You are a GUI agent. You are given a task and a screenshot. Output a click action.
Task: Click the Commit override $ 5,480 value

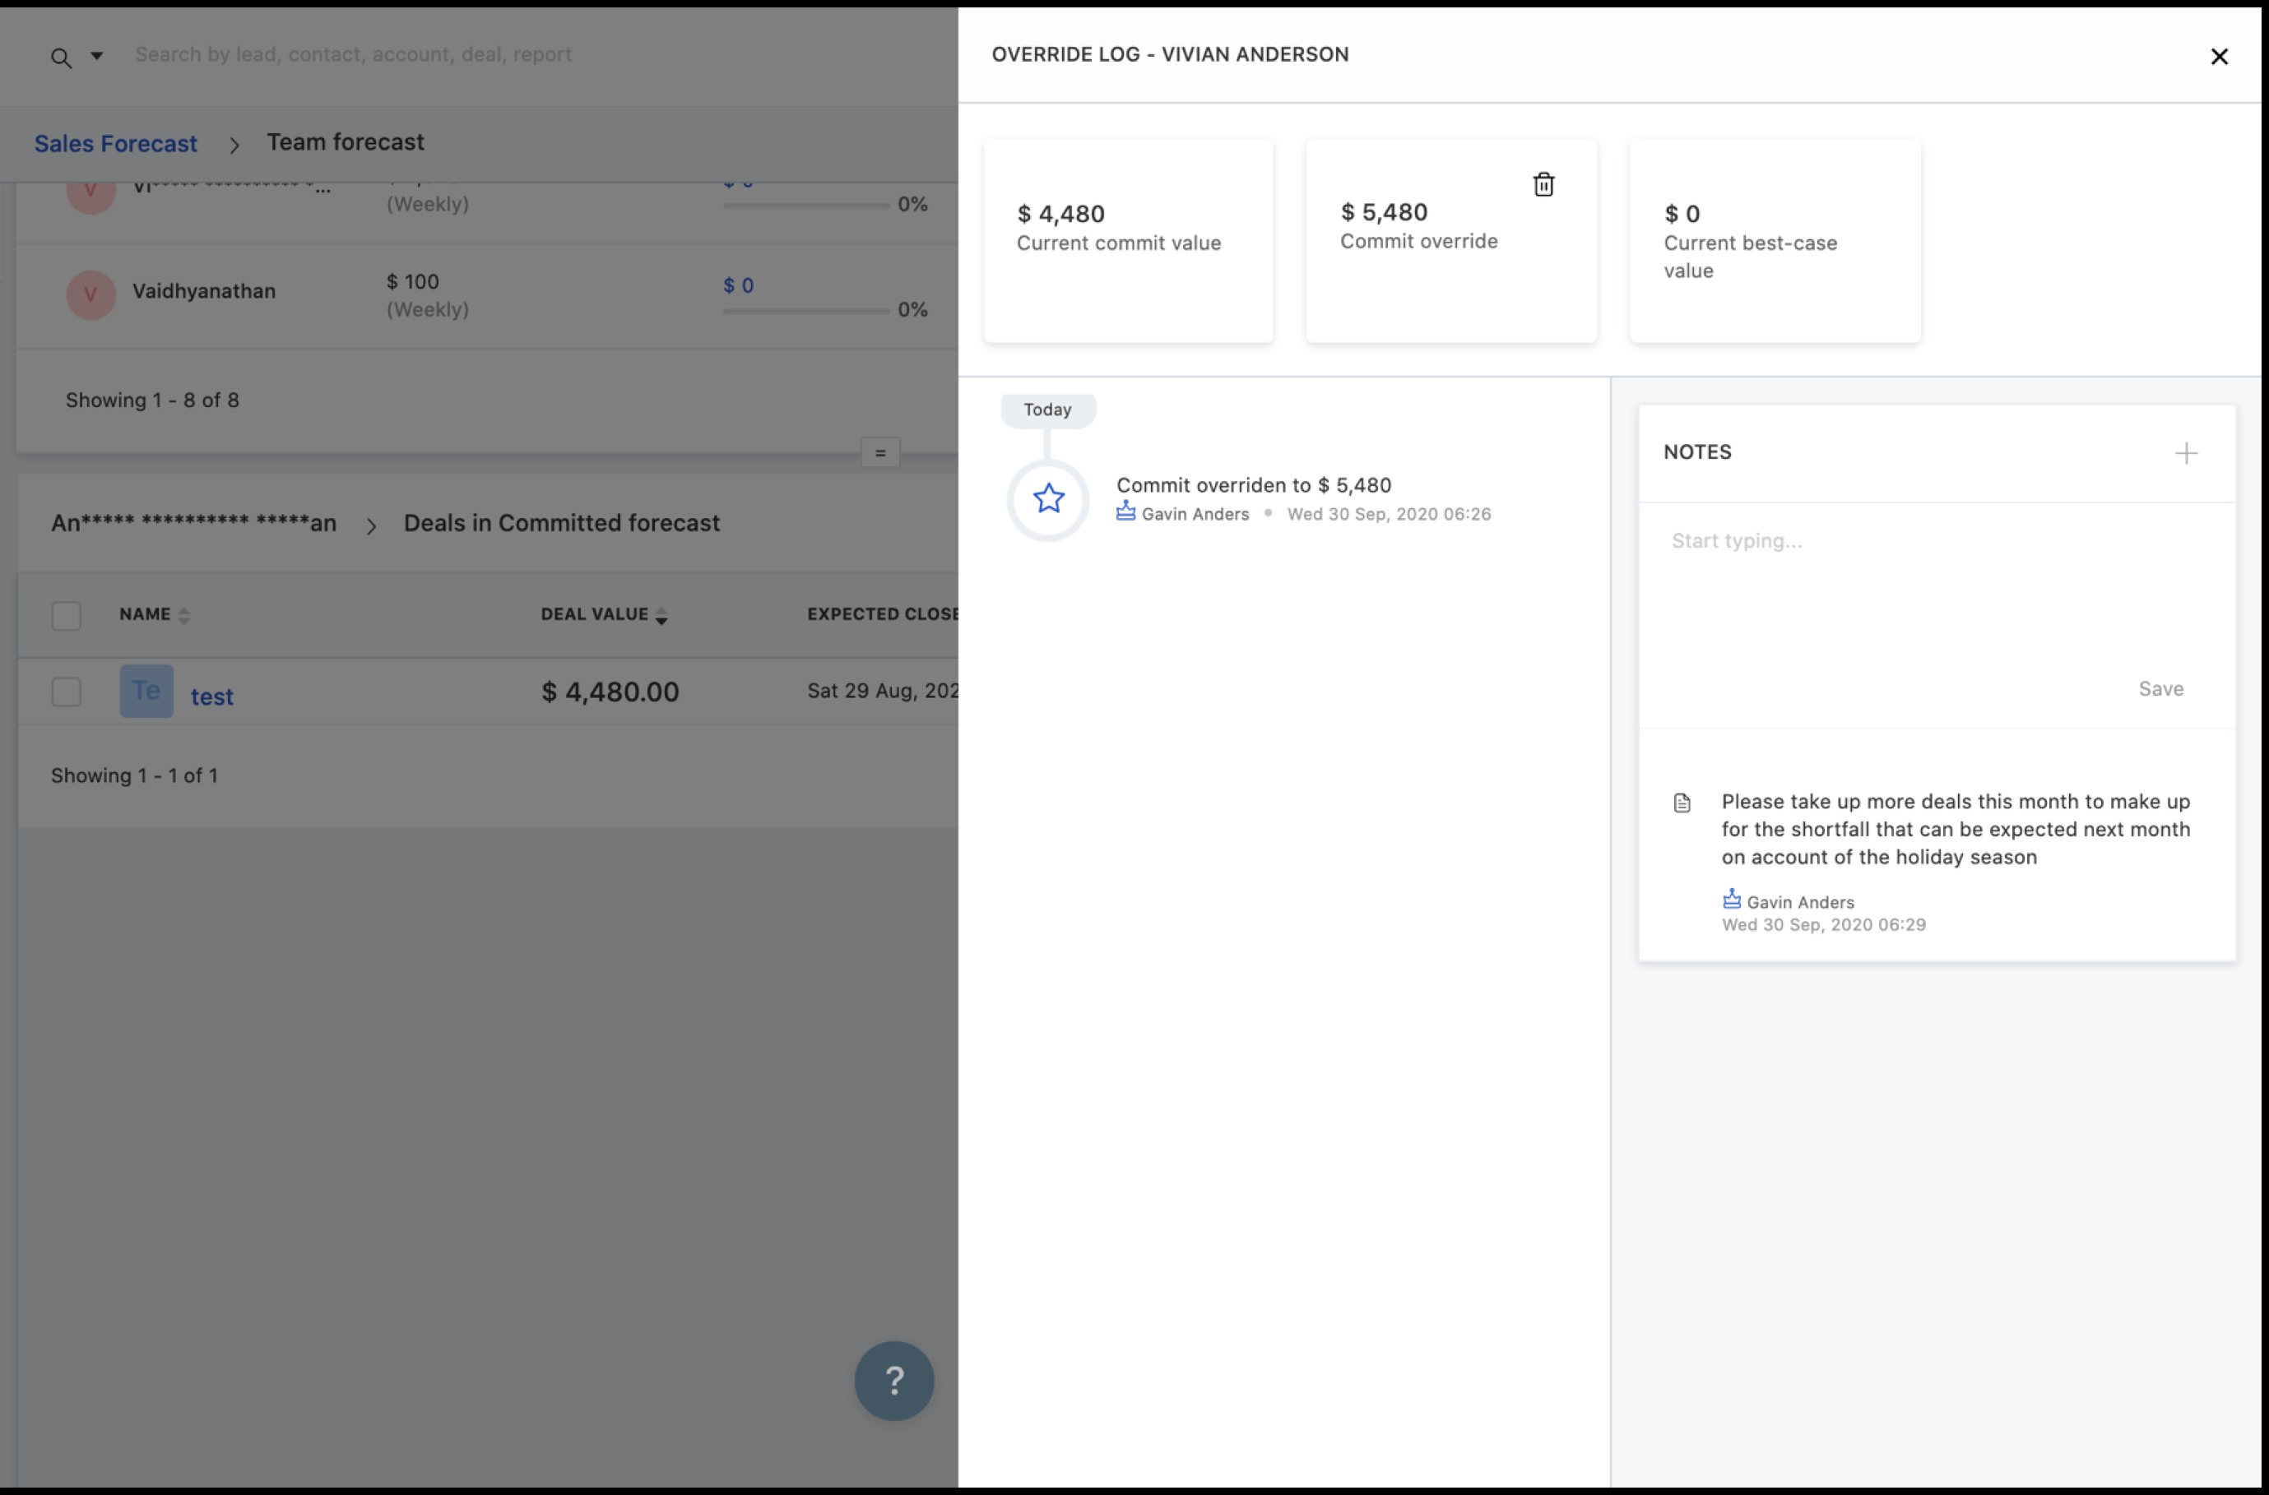click(1384, 211)
